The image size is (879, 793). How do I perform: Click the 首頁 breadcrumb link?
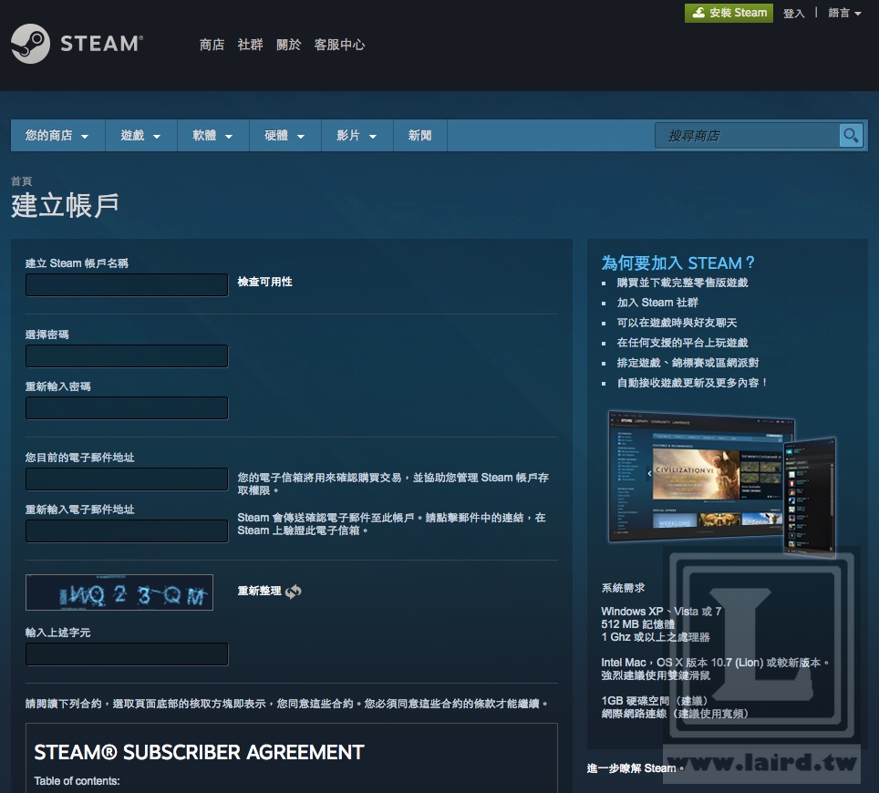[21, 181]
